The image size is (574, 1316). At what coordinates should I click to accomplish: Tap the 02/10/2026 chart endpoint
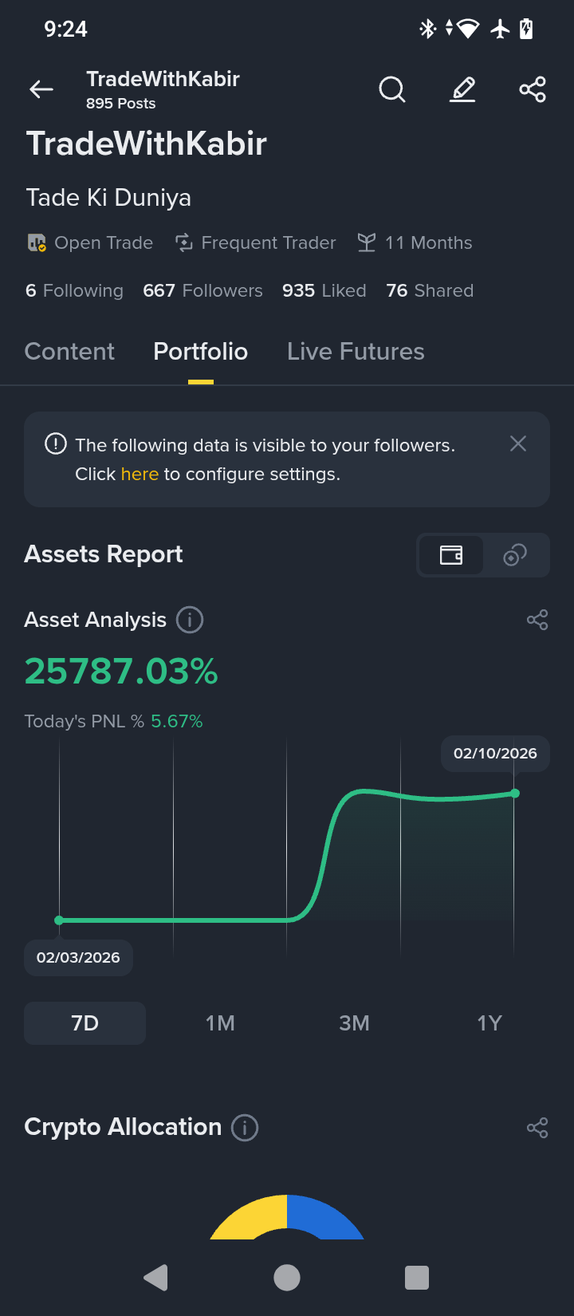click(515, 793)
